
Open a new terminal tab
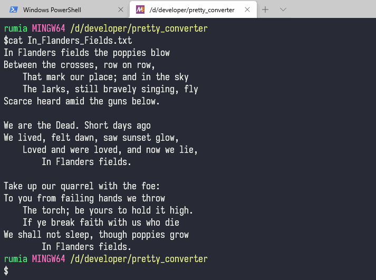point(265,9)
